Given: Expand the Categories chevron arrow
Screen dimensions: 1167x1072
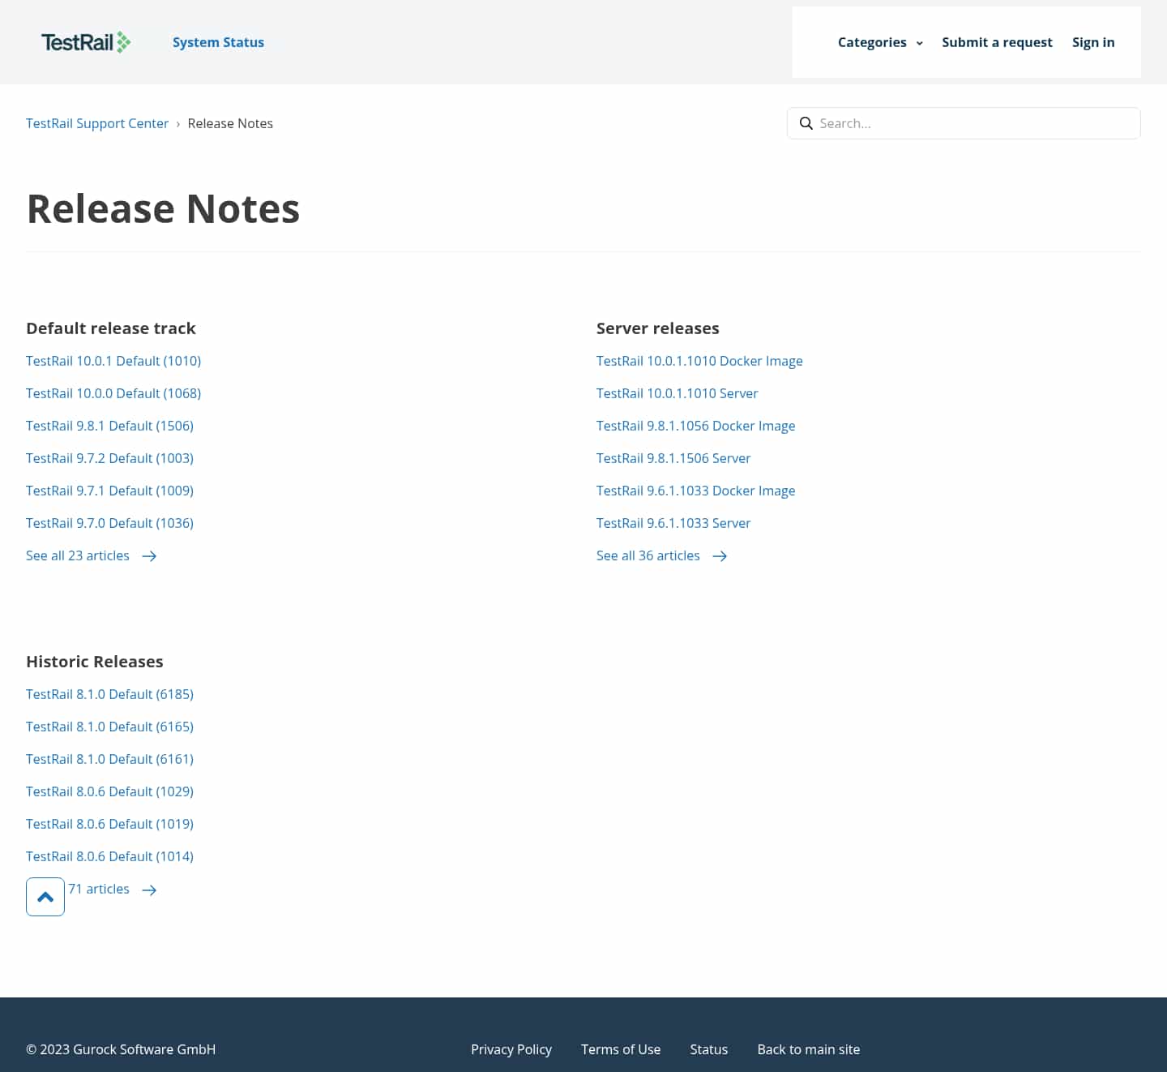Looking at the screenshot, I should (x=919, y=43).
